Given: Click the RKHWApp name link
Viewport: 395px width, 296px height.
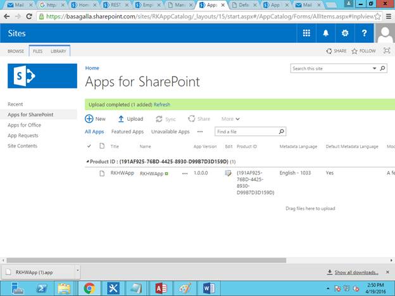Looking at the screenshot, I should click(152, 173).
